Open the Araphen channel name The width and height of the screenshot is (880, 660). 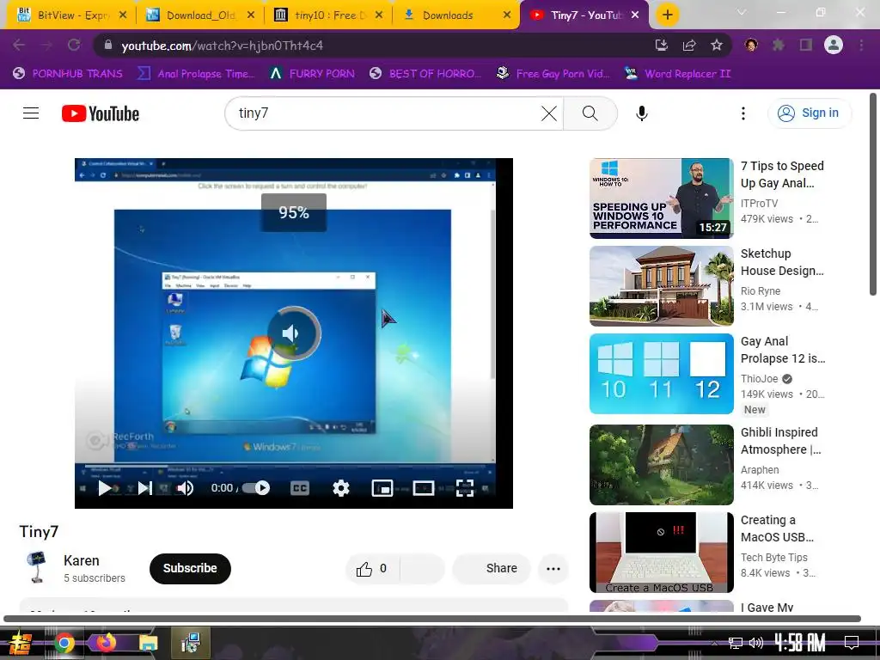(x=760, y=470)
